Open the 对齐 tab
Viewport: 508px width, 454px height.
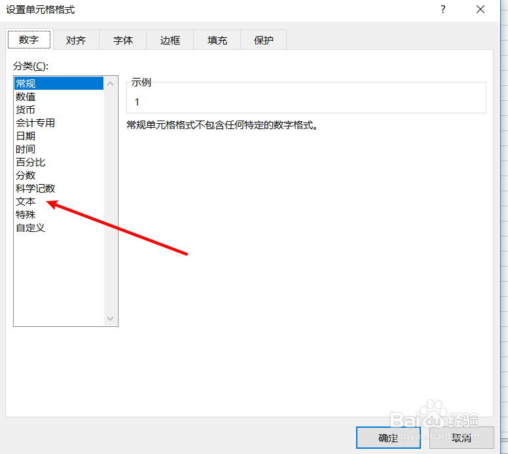coord(76,40)
